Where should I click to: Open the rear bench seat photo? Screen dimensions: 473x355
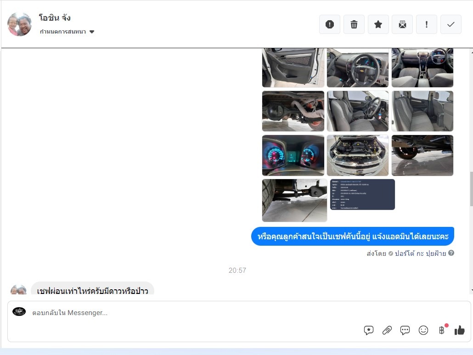[x=422, y=111]
